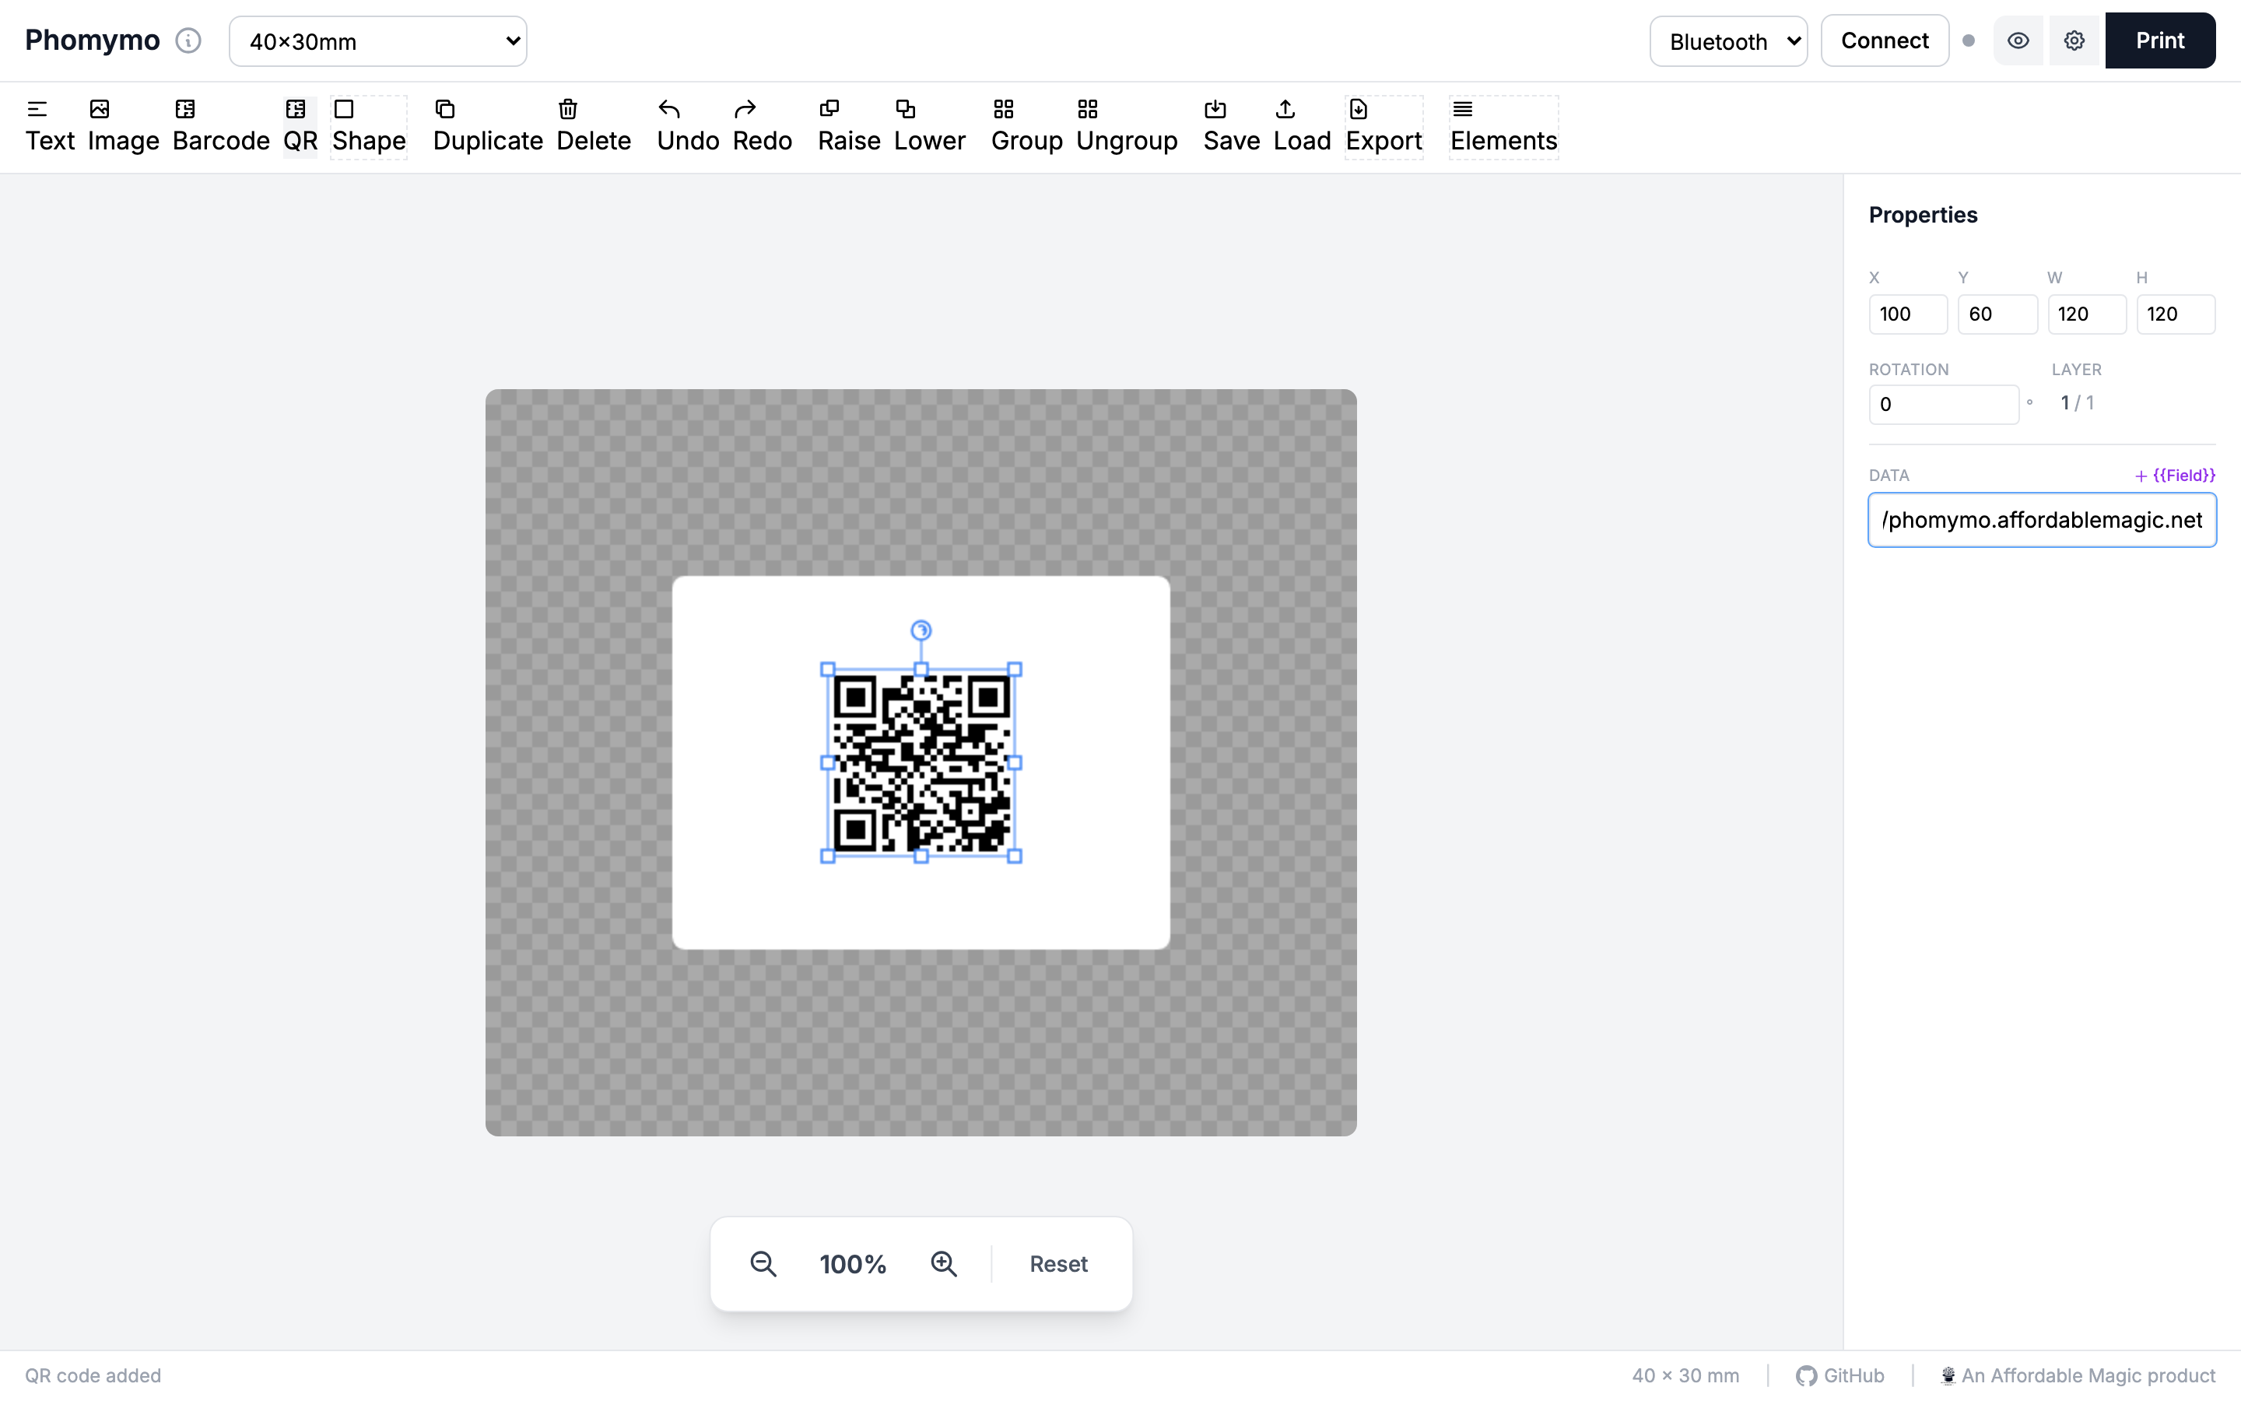Open the printer settings gear
Viewport: 2241px width, 1401px height.
[2074, 40]
